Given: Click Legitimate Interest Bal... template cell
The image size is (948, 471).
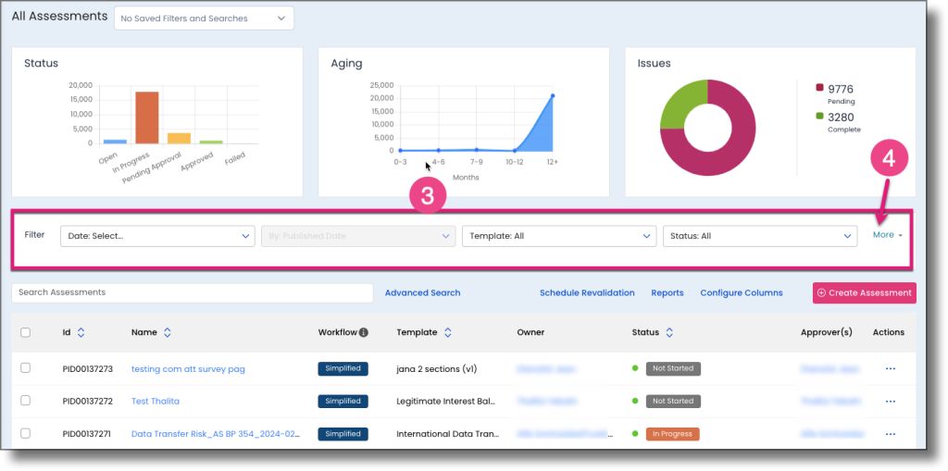Looking at the screenshot, I should [447, 402].
